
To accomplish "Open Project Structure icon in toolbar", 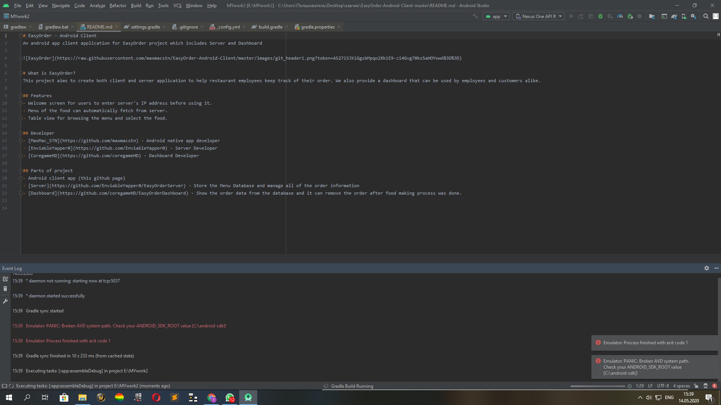I will pos(652,16).
